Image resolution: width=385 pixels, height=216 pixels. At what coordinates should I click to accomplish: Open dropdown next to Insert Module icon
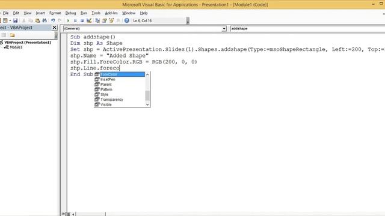coord(10,20)
